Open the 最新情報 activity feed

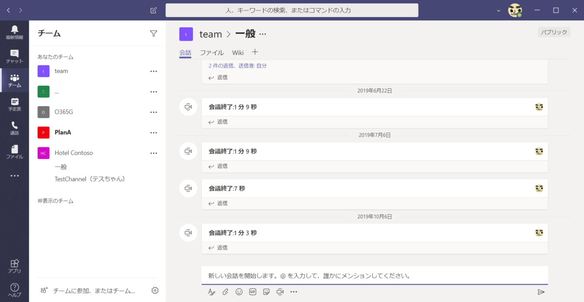tap(15, 31)
